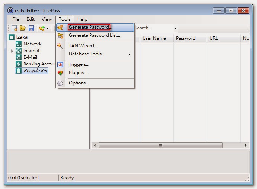
Task: Click the Save database floppy icon
Action: click(31, 28)
